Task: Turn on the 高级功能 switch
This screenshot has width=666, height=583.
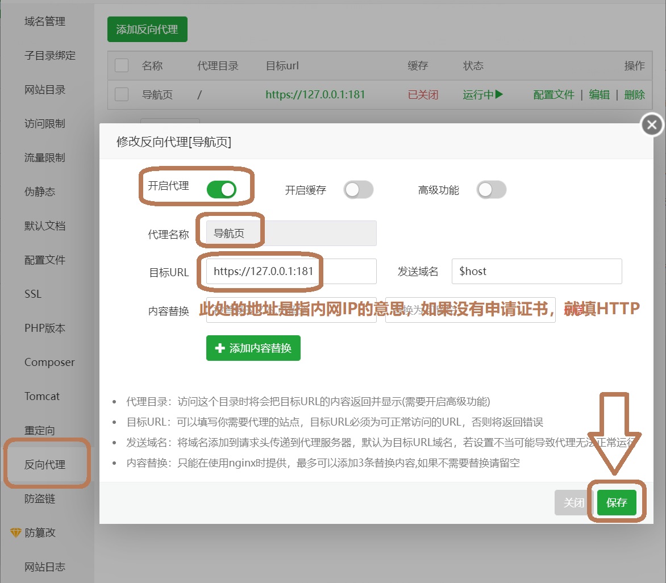Action: [492, 190]
